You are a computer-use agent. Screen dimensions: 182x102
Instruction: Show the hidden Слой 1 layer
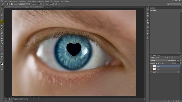pos(151,69)
